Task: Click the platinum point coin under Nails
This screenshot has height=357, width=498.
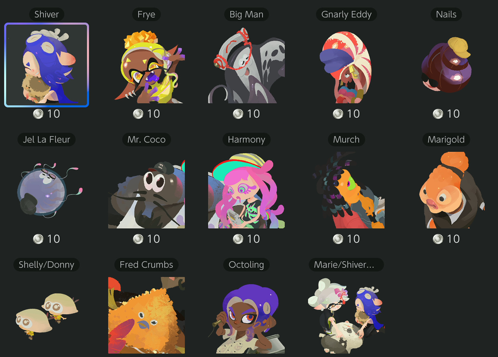Action: pyautogui.click(x=438, y=114)
